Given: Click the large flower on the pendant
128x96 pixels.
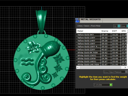Looking at the screenshot, I should [x=33, y=47].
